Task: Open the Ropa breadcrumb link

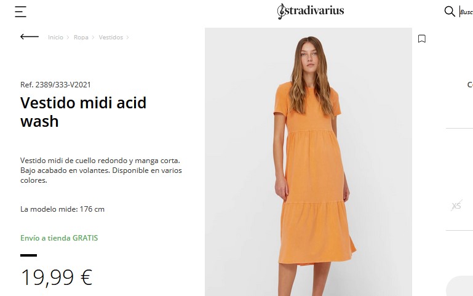Action: tap(81, 38)
